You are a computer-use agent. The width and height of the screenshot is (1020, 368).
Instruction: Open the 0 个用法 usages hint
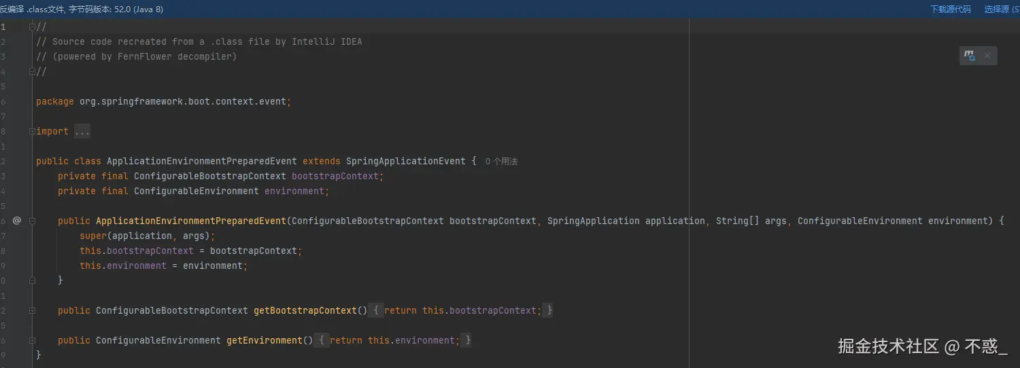[x=501, y=162]
